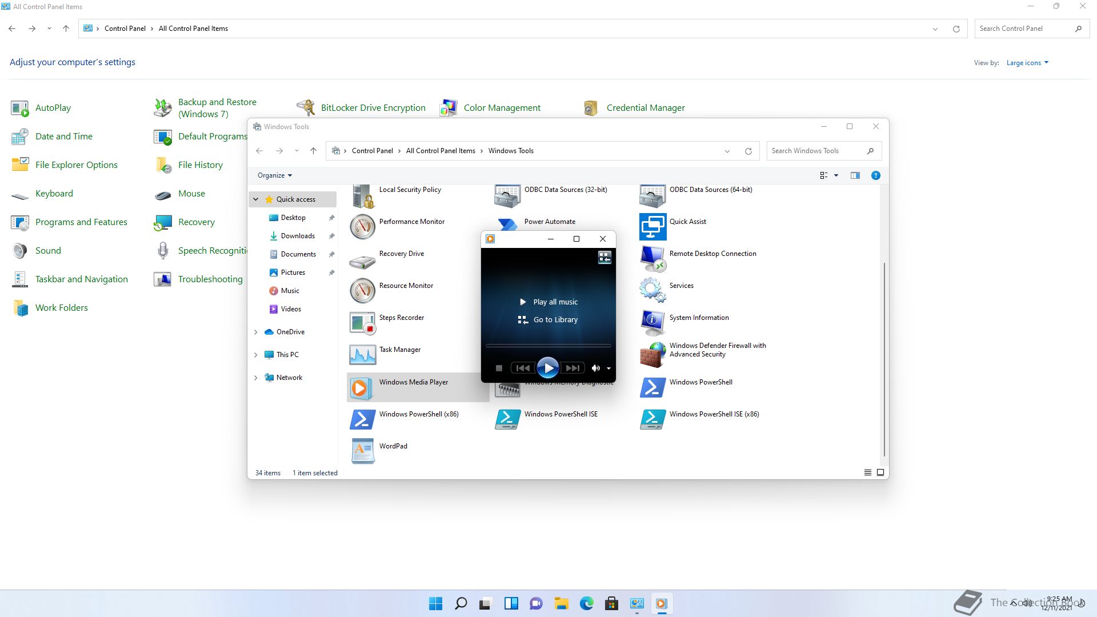The image size is (1097, 617).
Task: Open View by Large icons dropdown
Action: click(x=1027, y=63)
